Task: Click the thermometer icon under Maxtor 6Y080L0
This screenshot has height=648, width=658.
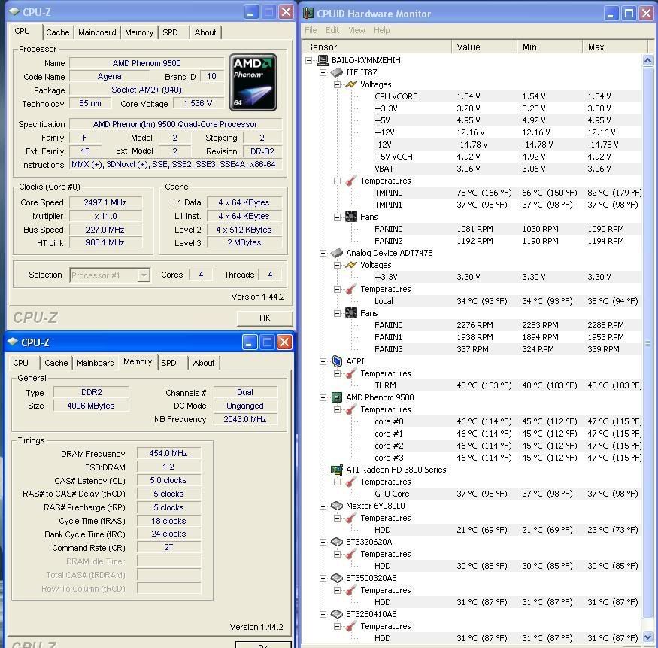Action: [351, 518]
